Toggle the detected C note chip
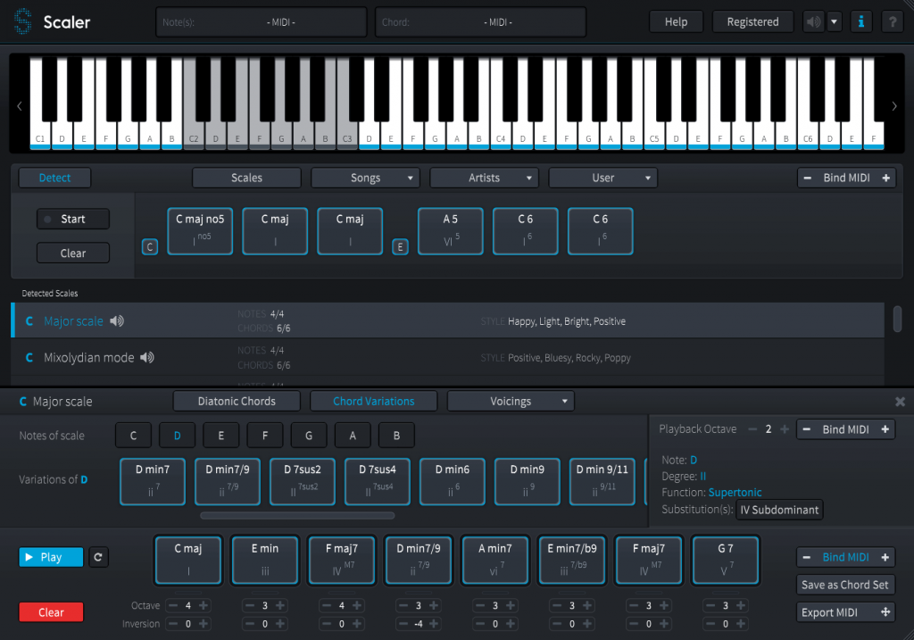 pyautogui.click(x=150, y=246)
